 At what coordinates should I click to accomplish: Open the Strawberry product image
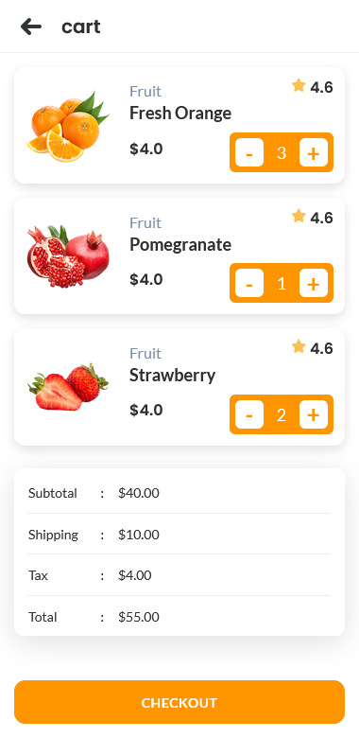point(68,387)
